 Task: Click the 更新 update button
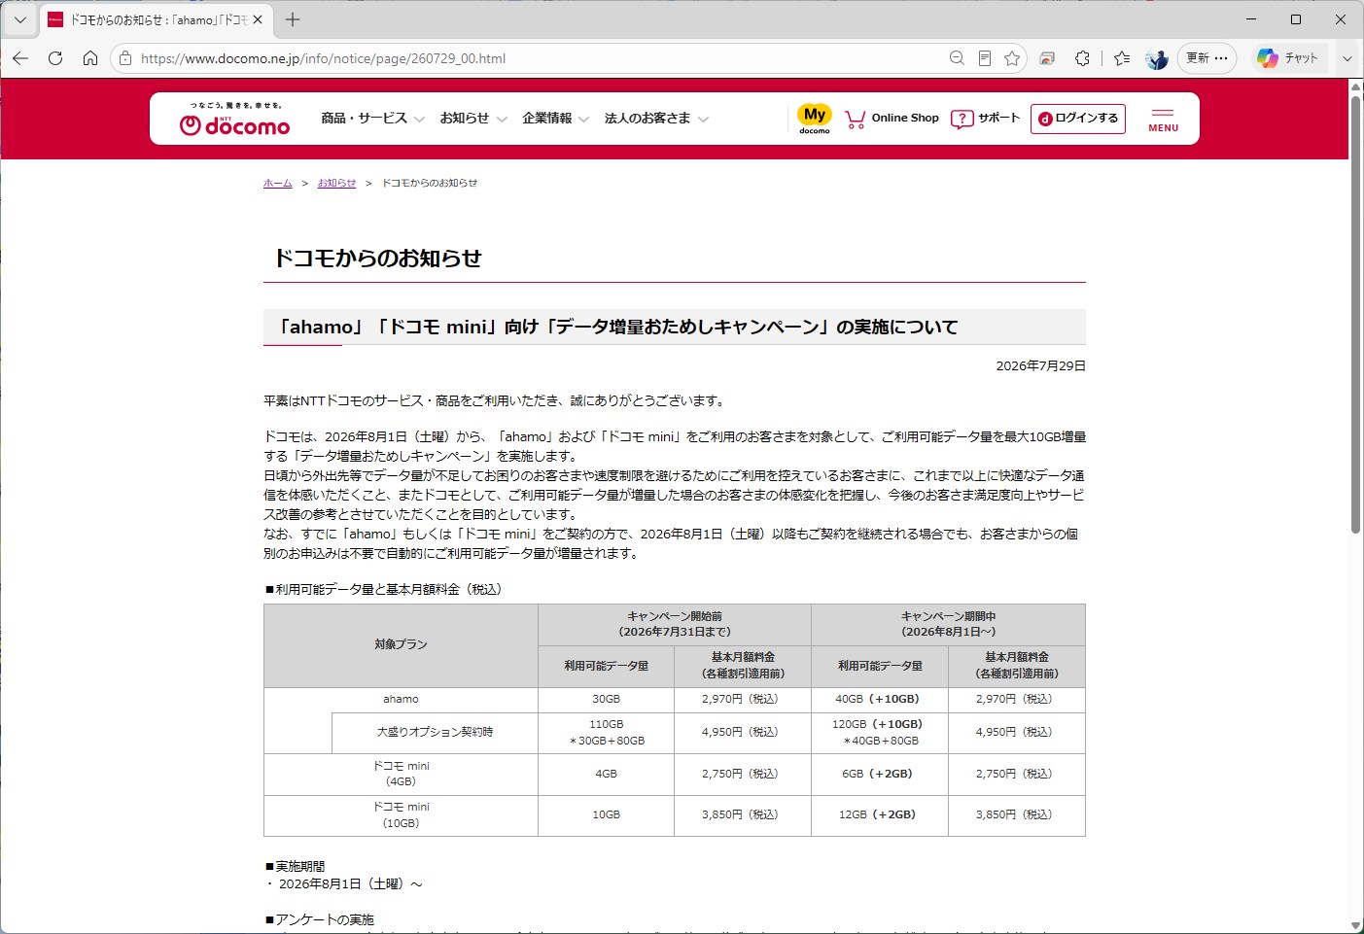click(x=1207, y=58)
